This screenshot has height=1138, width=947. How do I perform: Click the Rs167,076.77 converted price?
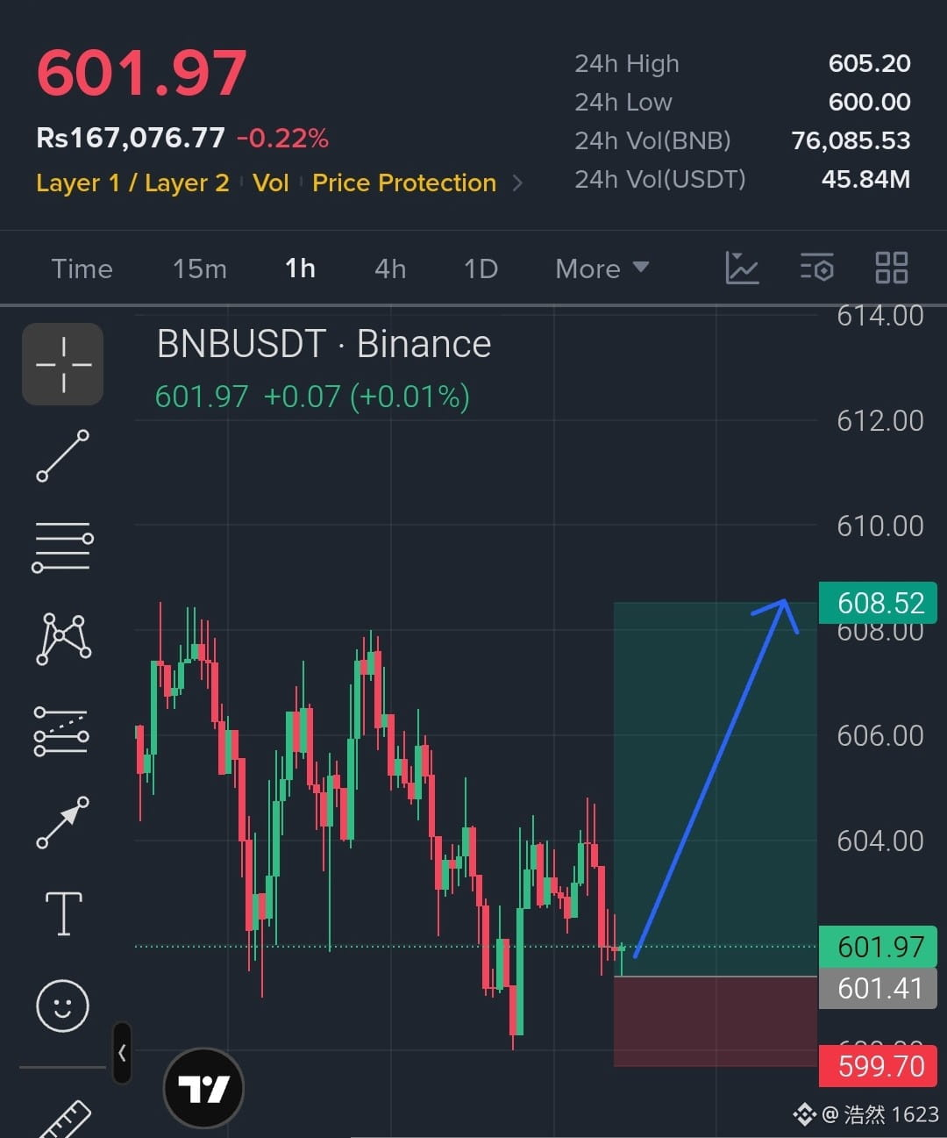[x=131, y=138]
